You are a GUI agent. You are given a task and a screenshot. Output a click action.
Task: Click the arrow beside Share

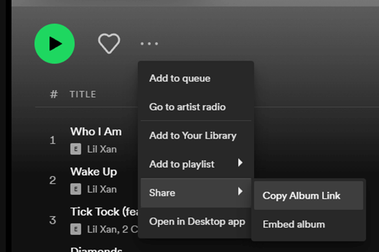pyautogui.click(x=240, y=192)
